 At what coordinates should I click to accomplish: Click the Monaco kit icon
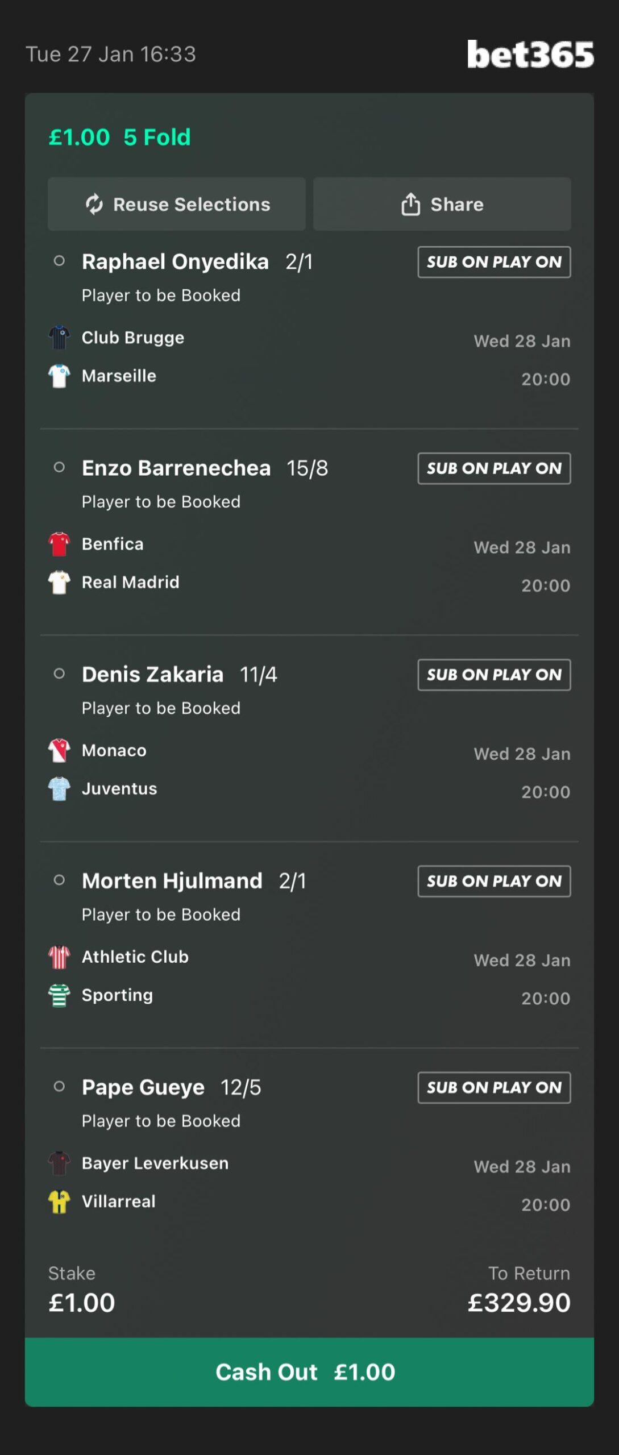click(59, 750)
